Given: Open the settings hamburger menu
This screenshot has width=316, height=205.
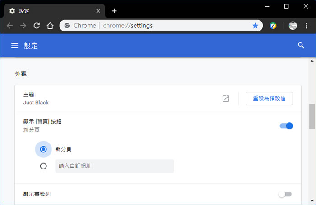Looking at the screenshot, I should tap(15, 45).
